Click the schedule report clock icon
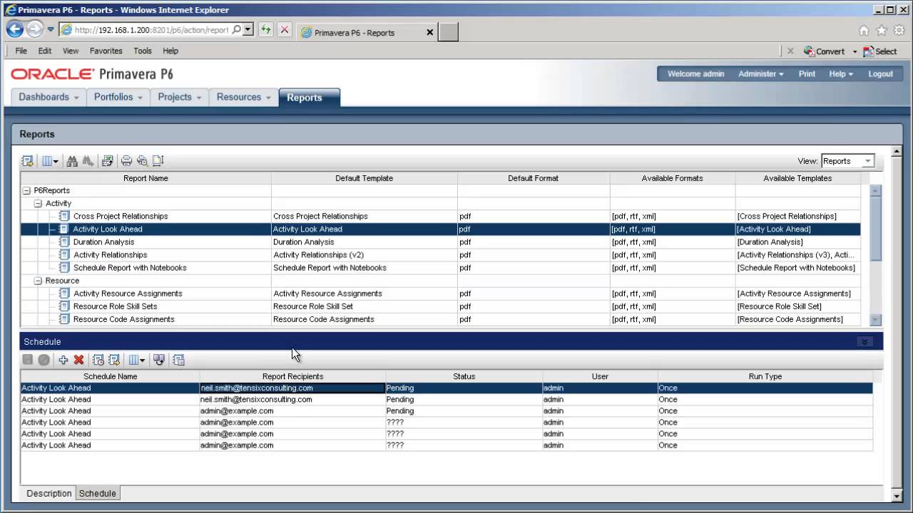Screen dimensions: 913x513 98,360
